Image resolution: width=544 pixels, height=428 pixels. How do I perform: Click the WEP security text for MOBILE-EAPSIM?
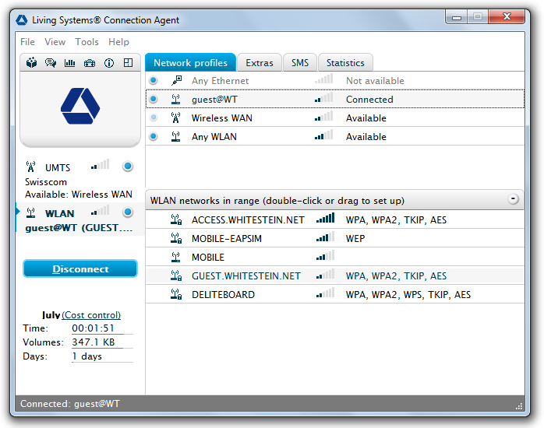point(355,239)
